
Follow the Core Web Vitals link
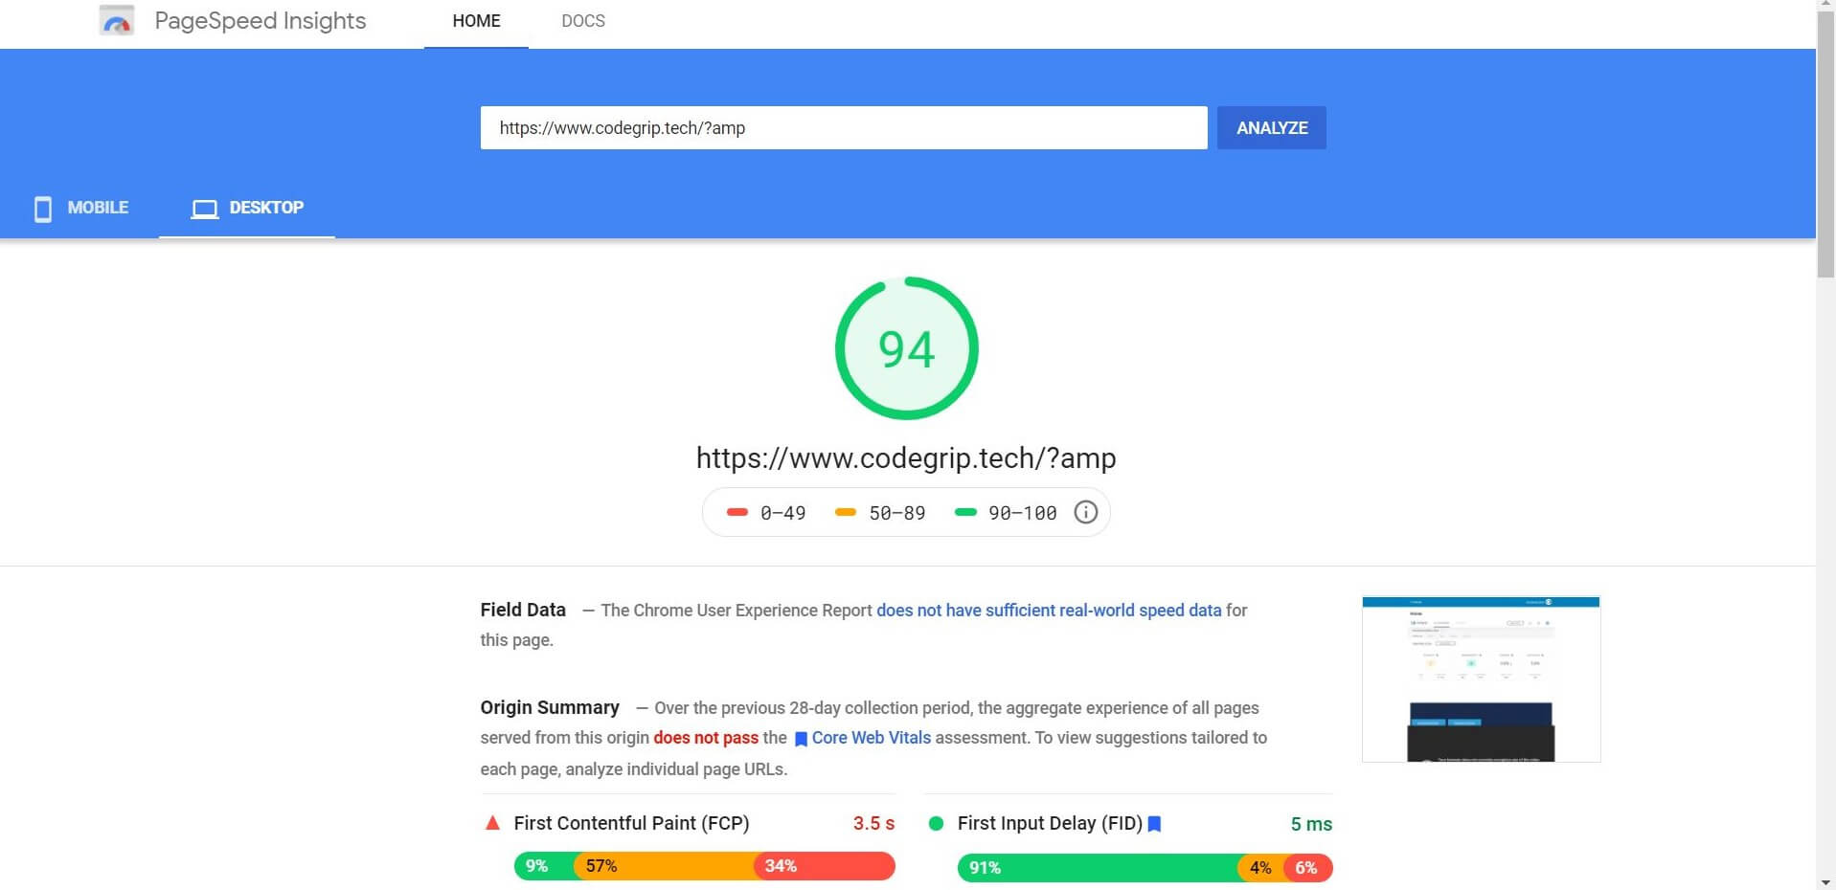[871, 738]
